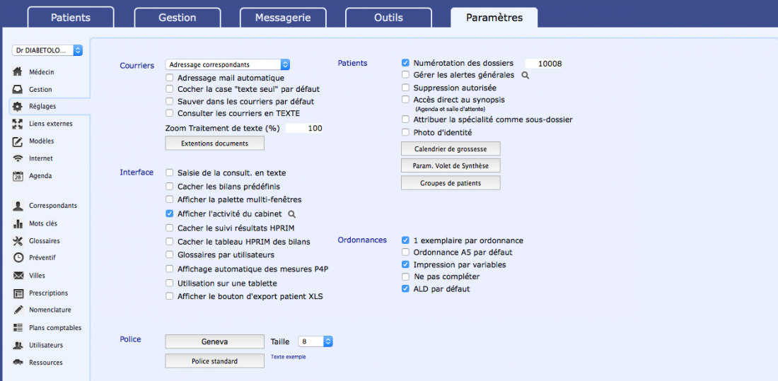Expand the Taille font size dropdown
This screenshot has height=381, width=778.
(315, 341)
